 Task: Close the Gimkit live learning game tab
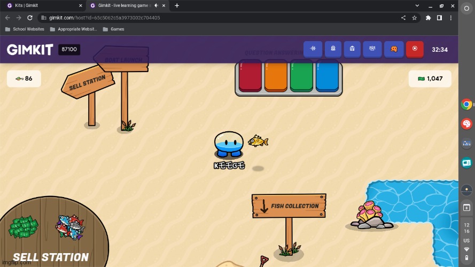163,5
